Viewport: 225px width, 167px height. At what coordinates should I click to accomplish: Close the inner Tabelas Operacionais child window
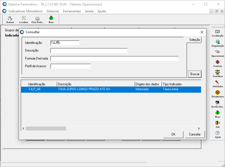(x=222, y=11)
